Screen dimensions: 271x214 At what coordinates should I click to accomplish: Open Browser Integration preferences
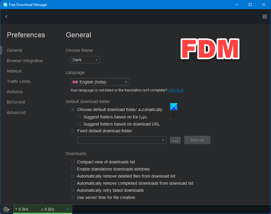click(x=25, y=61)
